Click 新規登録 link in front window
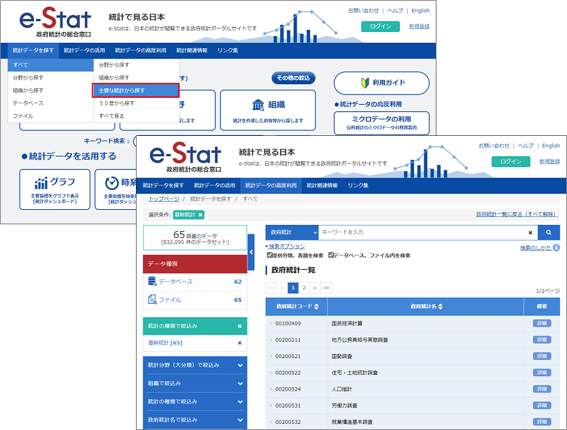 [549, 162]
